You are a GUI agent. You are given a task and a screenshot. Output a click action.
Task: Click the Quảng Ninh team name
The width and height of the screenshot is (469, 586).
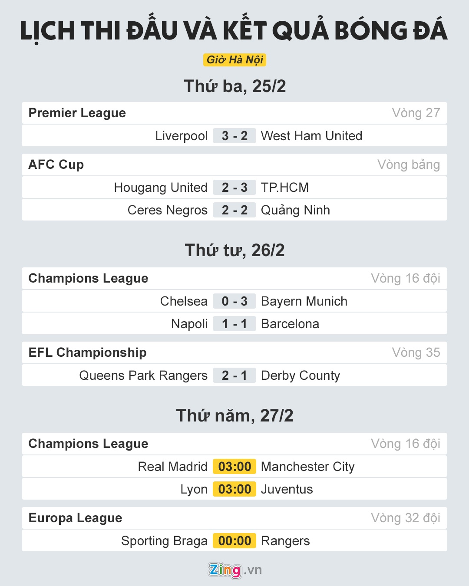pyautogui.click(x=295, y=210)
